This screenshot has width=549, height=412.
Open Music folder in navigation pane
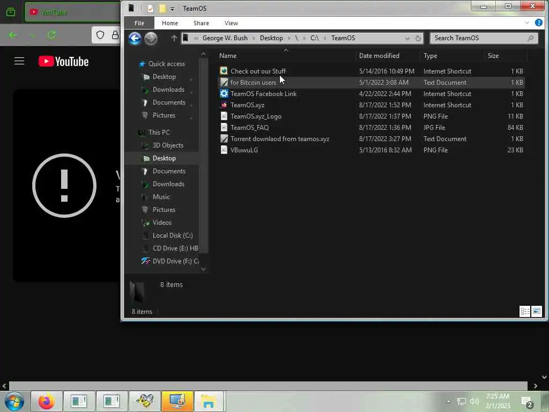(x=161, y=197)
